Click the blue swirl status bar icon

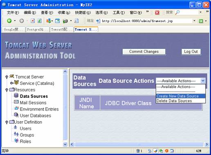[x=150, y=151]
